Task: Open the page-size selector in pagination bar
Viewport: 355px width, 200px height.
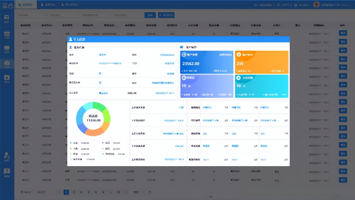Action: pos(42,192)
